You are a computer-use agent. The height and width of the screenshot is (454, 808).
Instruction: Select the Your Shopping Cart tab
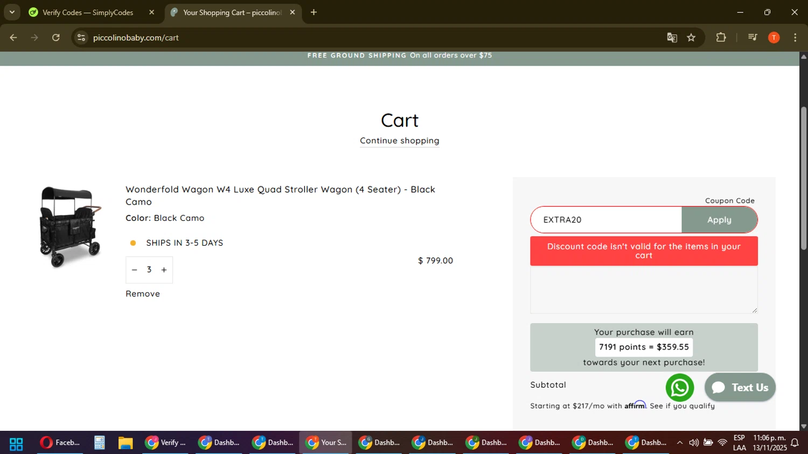pyautogui.click(x=232, y=12)
